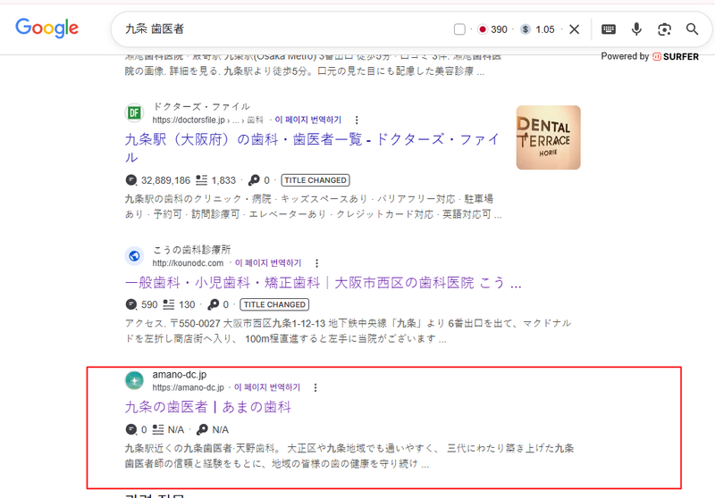
Task: Click the 1.05 cost-per-click dollar indicator
Action: [x=538, y=29]
